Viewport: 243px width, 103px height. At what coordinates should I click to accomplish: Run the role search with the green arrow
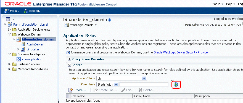[x=176, y=85]
